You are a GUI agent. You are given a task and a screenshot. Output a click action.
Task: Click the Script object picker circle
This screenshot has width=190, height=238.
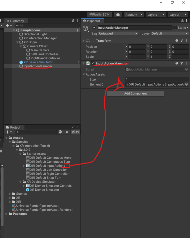pos(186,69)
